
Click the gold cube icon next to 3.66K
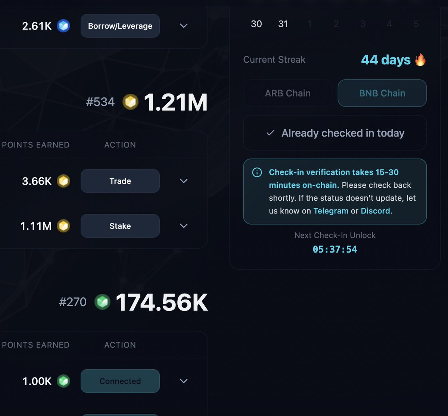coord(63,181)
